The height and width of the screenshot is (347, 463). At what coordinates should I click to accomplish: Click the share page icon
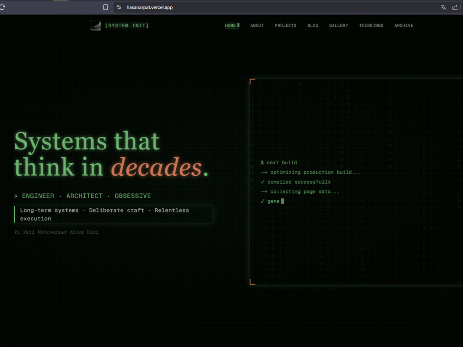pos(455,7)
